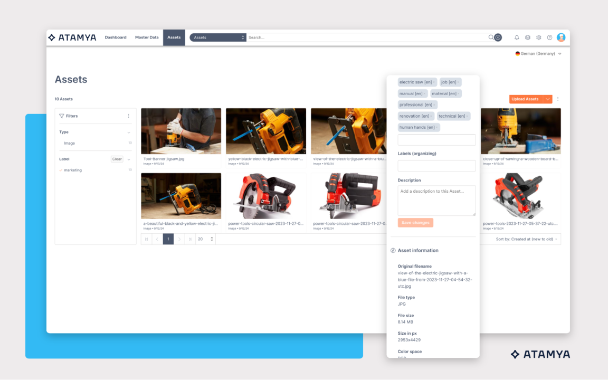Select page 1 in pagination

point(168,239)
